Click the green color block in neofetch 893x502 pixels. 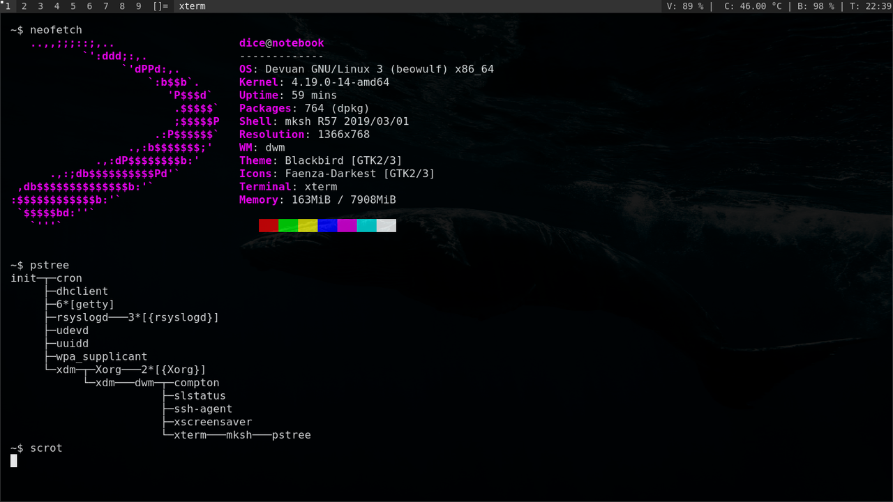288,225
